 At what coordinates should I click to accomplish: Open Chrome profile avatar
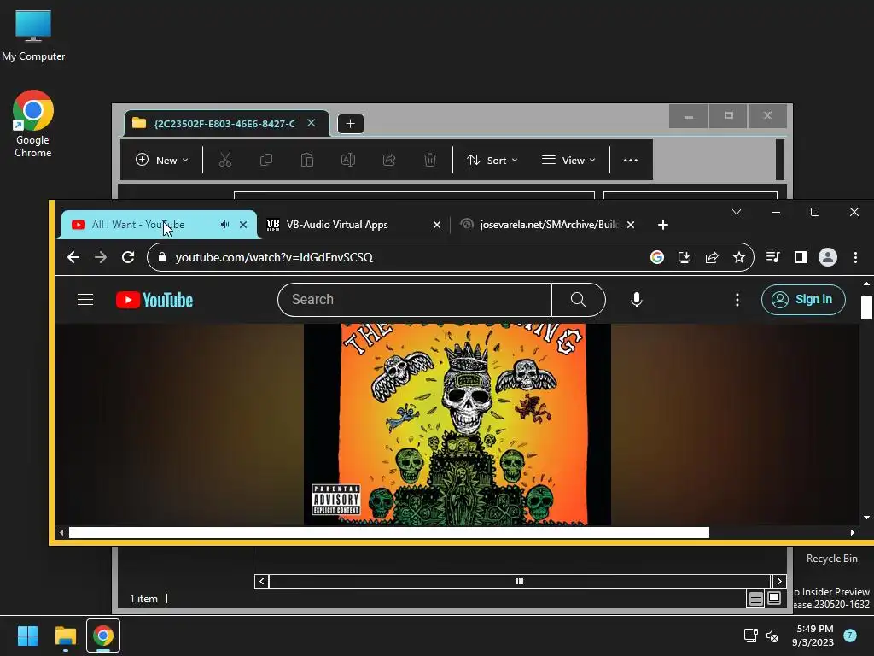click(x=827, y=257)
